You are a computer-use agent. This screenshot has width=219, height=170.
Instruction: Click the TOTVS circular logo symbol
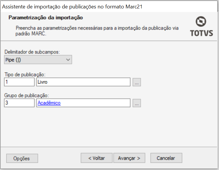(x=201, y=21)
